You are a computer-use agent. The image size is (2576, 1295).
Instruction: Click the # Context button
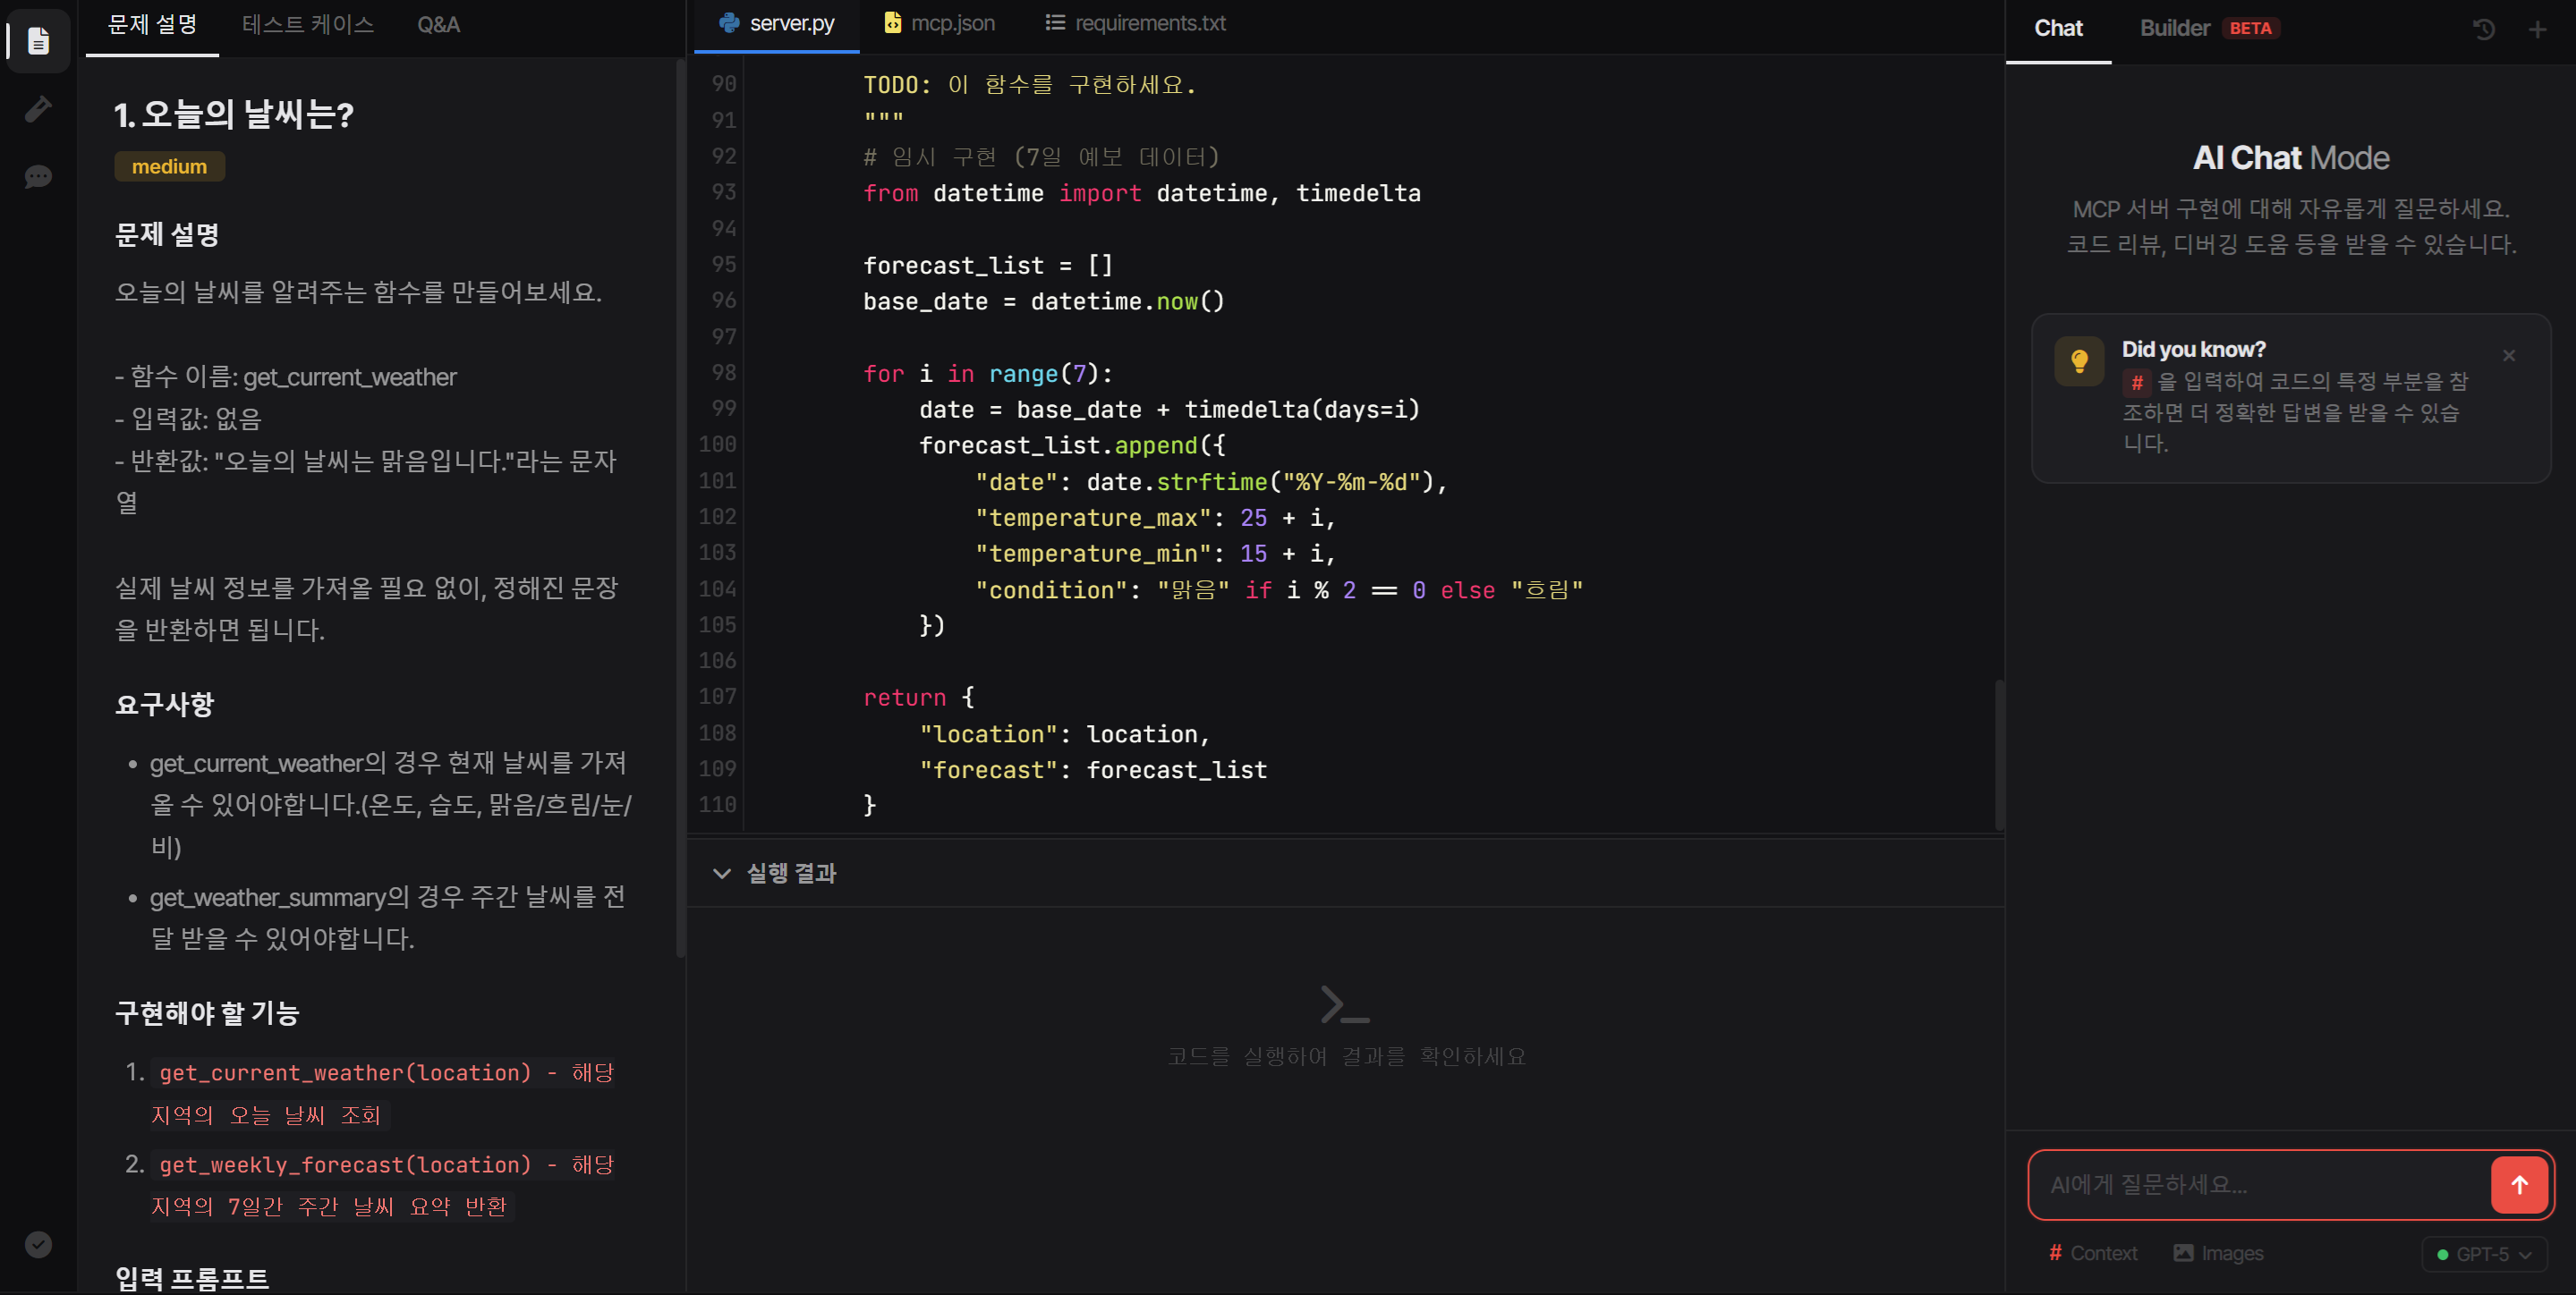2093,1253
